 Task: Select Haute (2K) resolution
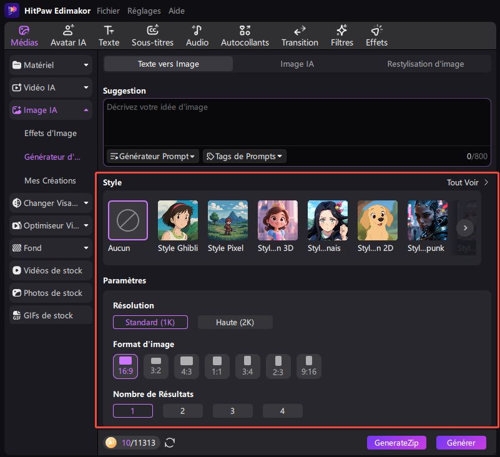[x=235, y=322]
